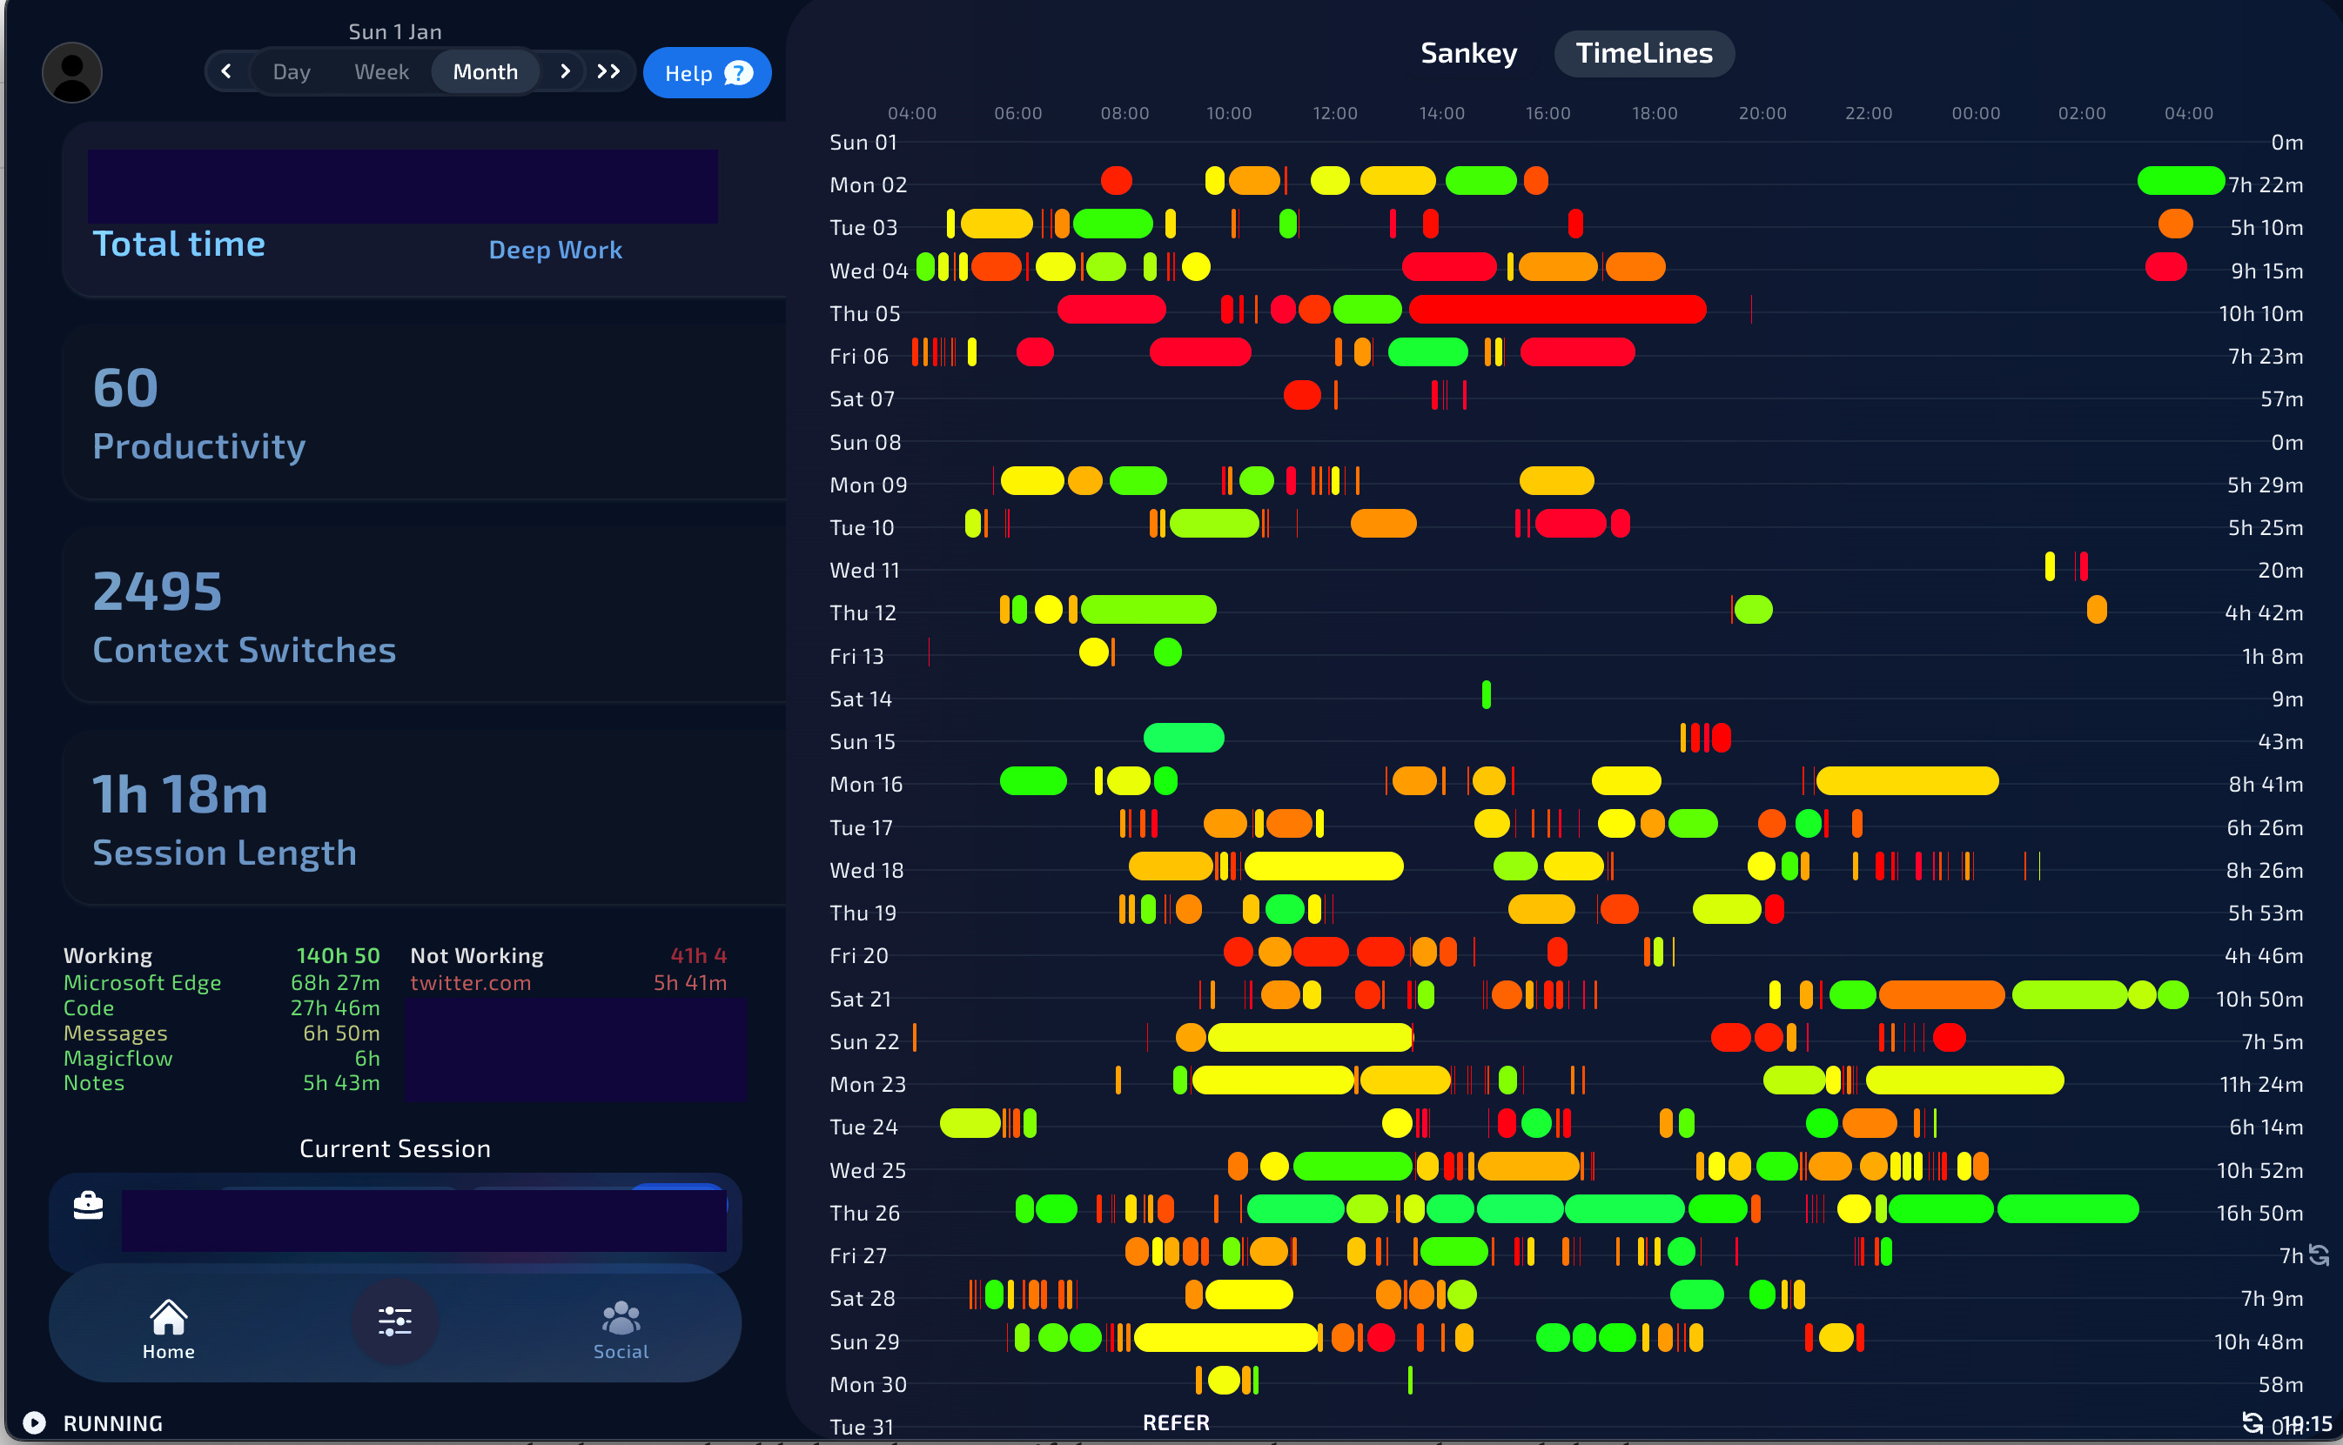Click the Sun 1 Jan date label
This screenshot has width=2343, height=1445.
[395, 31]
